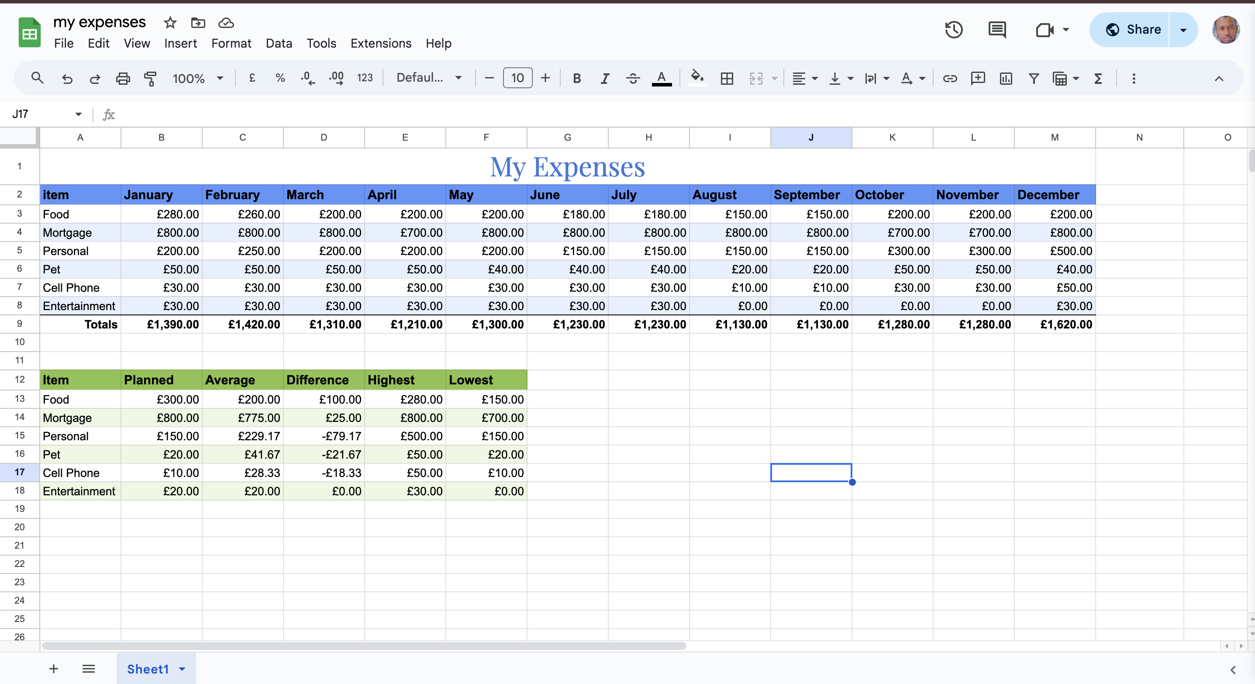Click the Insert comment icon
The image size is (1255, 684).
click(x=977, y=79)
